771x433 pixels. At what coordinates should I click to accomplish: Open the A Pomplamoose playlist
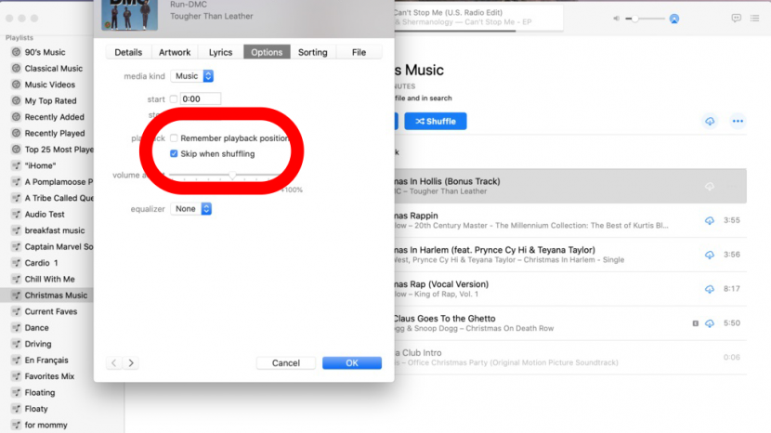pyautogui.click(x=59, y=182)
